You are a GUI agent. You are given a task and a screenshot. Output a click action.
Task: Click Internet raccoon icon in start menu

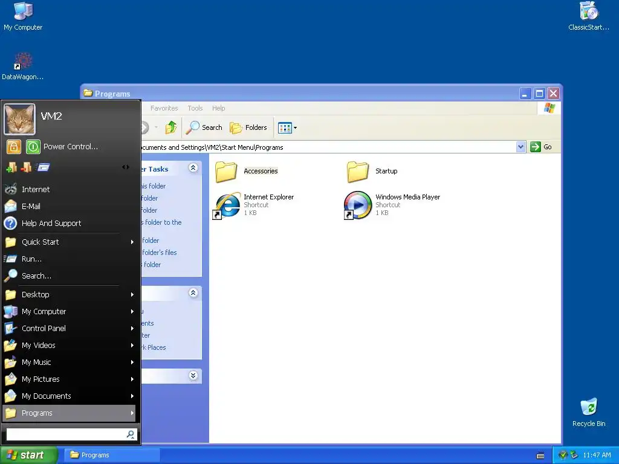point(11,189)
